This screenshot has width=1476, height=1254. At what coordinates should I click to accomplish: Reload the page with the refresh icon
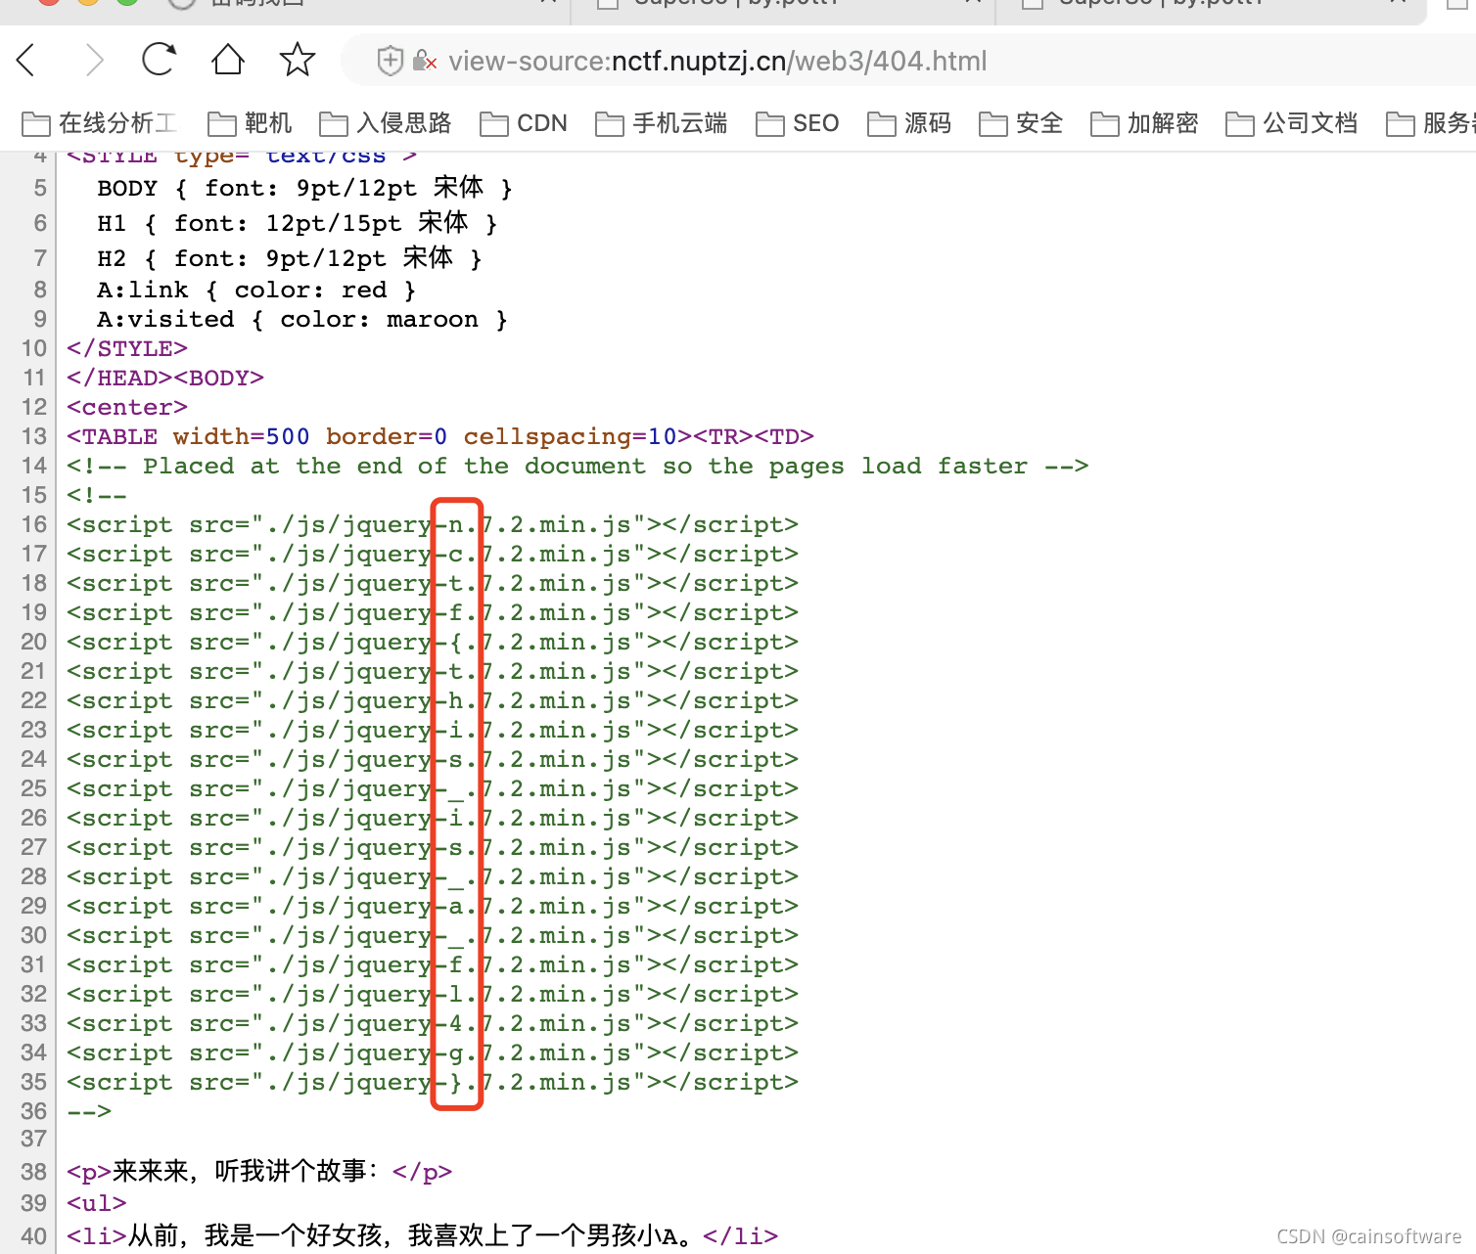tap(159, 60)
